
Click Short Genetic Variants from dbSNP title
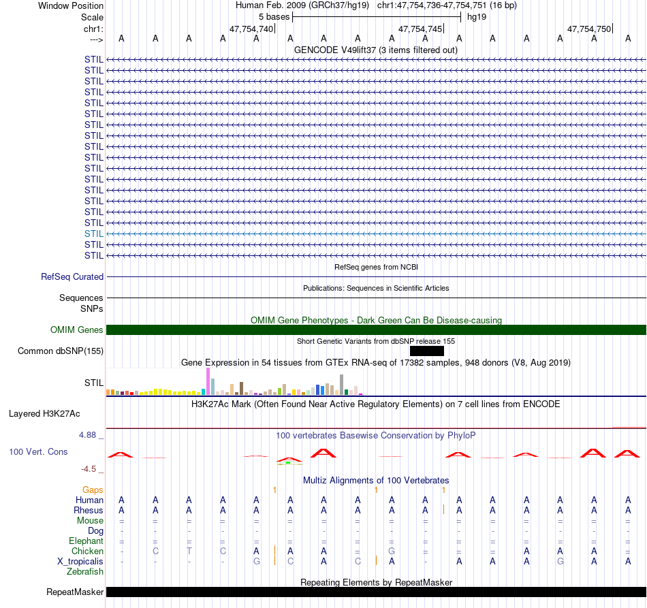(x=376, y=341)
